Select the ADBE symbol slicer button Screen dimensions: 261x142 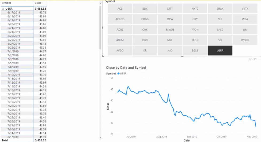[x=120, y=30]
